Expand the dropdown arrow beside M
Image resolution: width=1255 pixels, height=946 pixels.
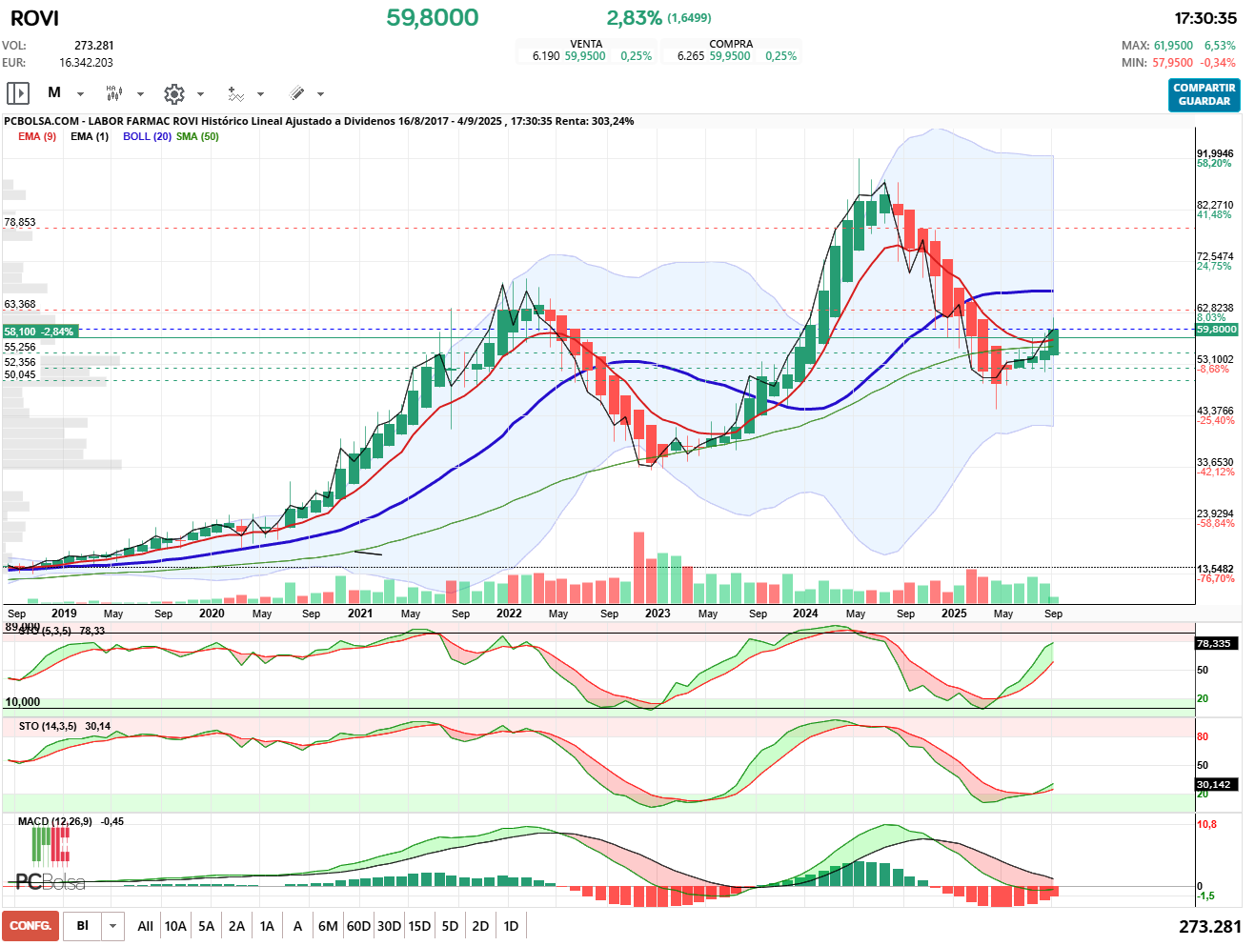pos(80,93)
